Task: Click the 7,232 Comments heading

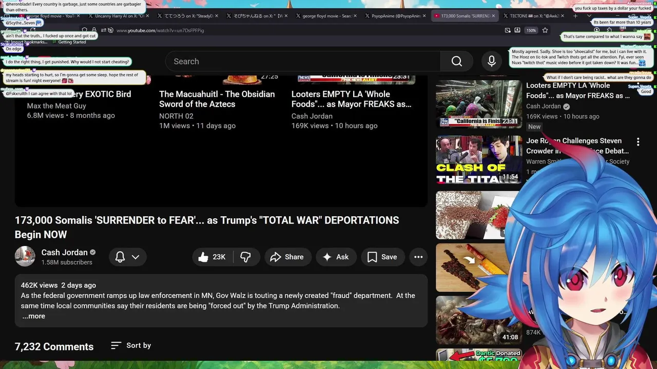Action: click(54, 347)
